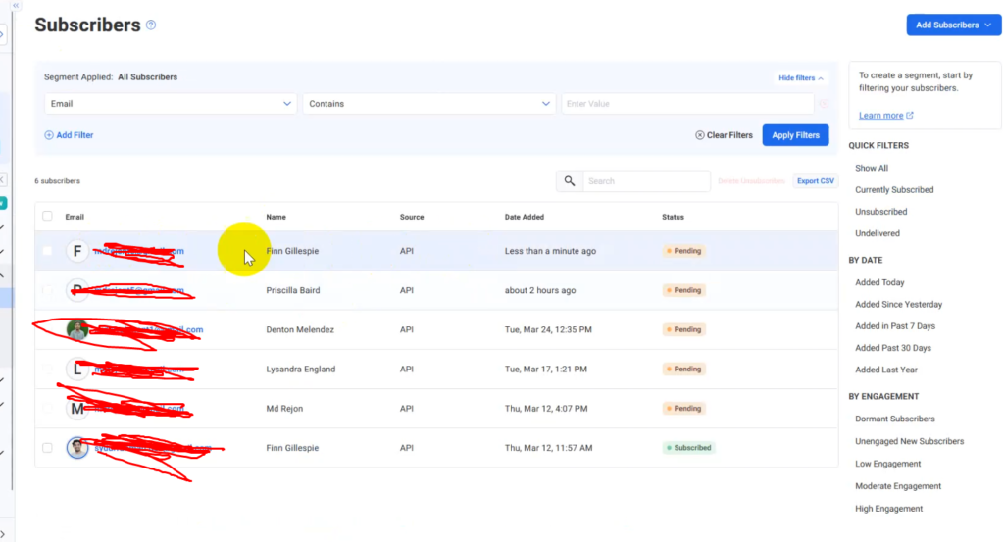Select the checkbox for the Subscribed Finn Gillespie row

47,448
